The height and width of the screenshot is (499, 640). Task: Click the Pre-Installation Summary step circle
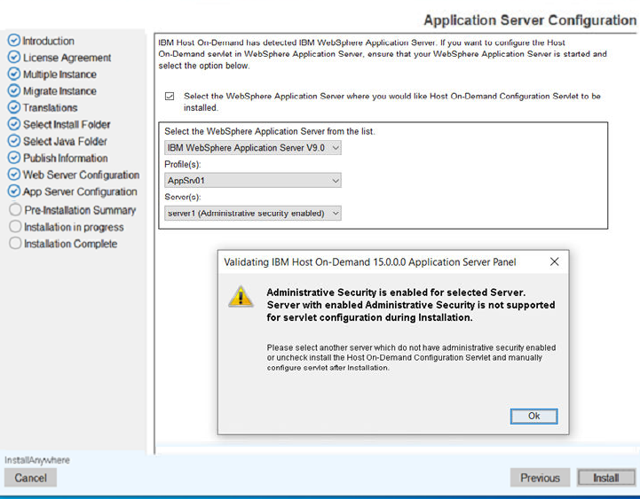click(x=14, y=210)
